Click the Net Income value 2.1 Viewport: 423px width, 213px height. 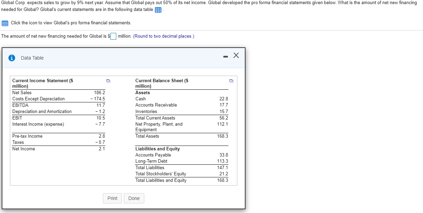pyautogui.click(x=102, y=149)
